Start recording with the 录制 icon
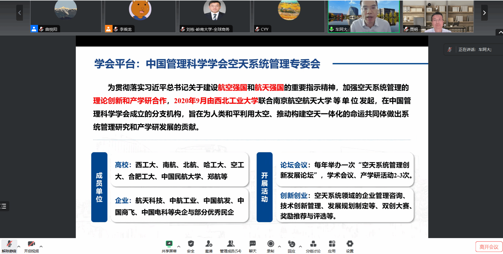Viewport: 503px width, 254px height. (270, 244)
